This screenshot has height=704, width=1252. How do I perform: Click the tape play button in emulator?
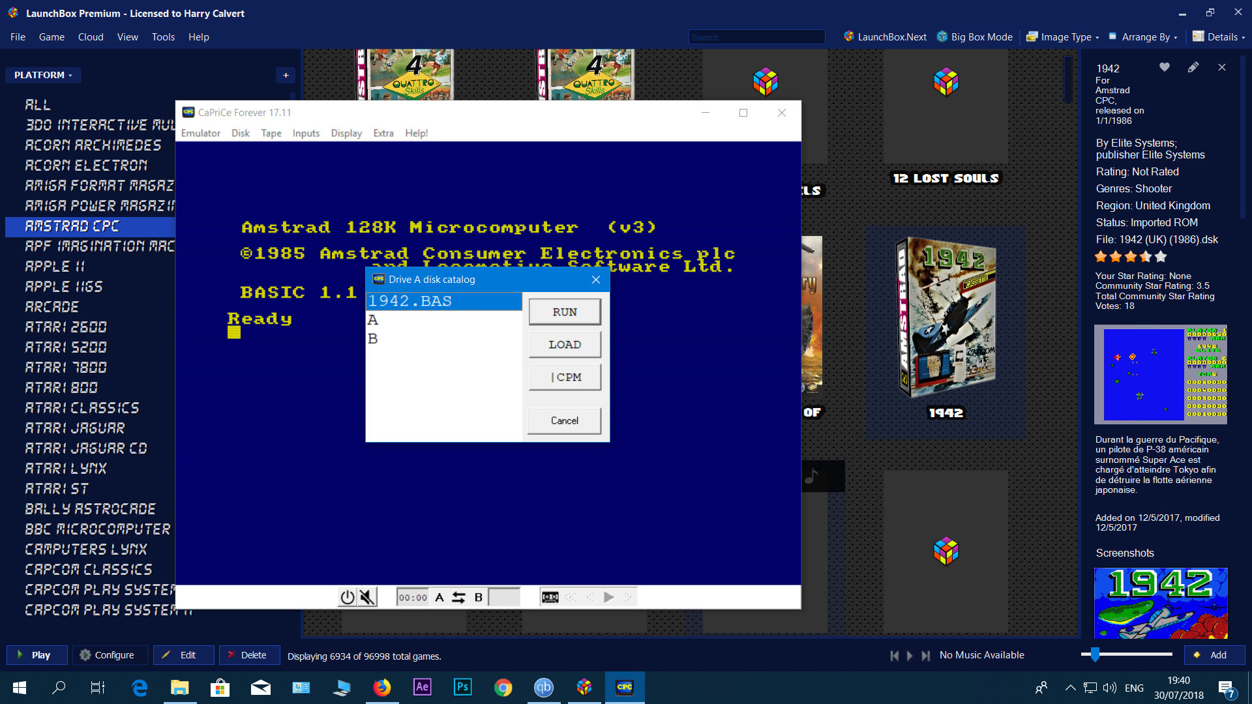609,597
